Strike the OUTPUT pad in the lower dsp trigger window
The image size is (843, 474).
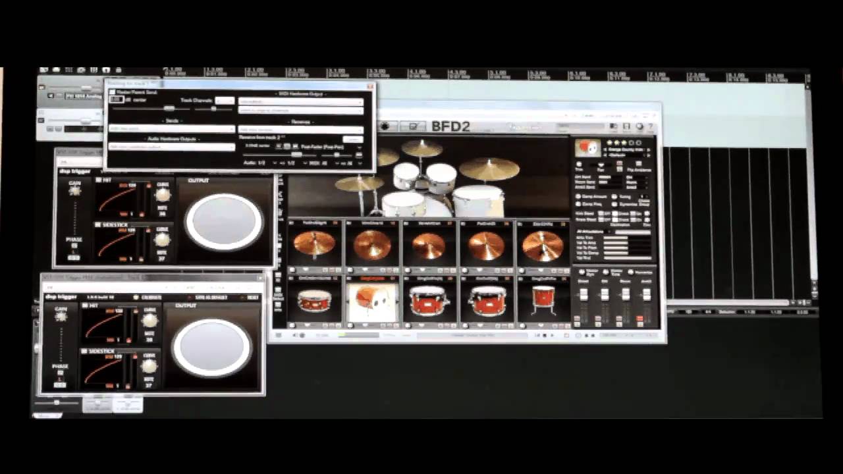pos(212,348)
